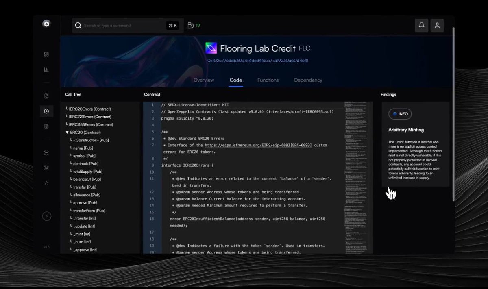488x289 pixels.
Task: Click the Flooring Lab Credit token logo
Action: 211,48
